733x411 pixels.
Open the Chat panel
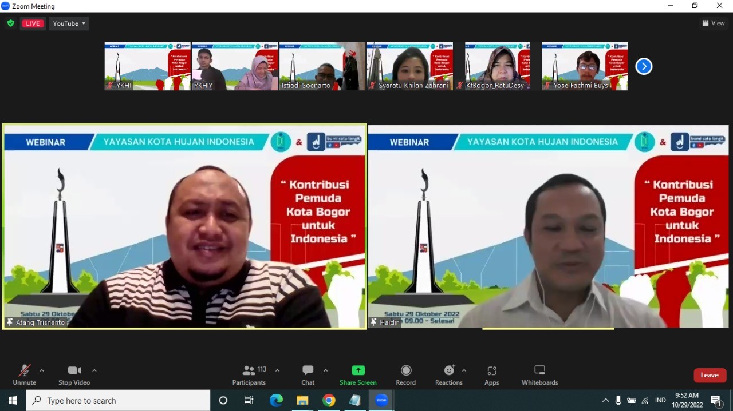coord(308,375)
